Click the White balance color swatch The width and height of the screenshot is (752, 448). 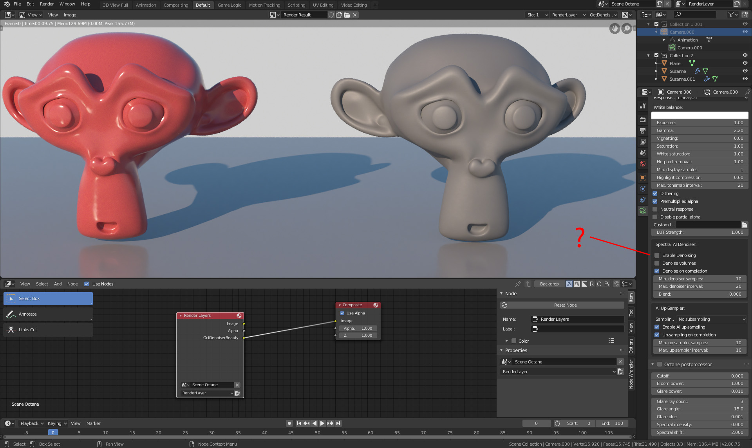(x=700, y=115)
